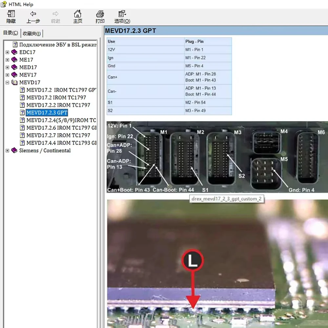Click the open book icon beside MEVD17
This screenshot has width=328, height=328.
point(14,82)
